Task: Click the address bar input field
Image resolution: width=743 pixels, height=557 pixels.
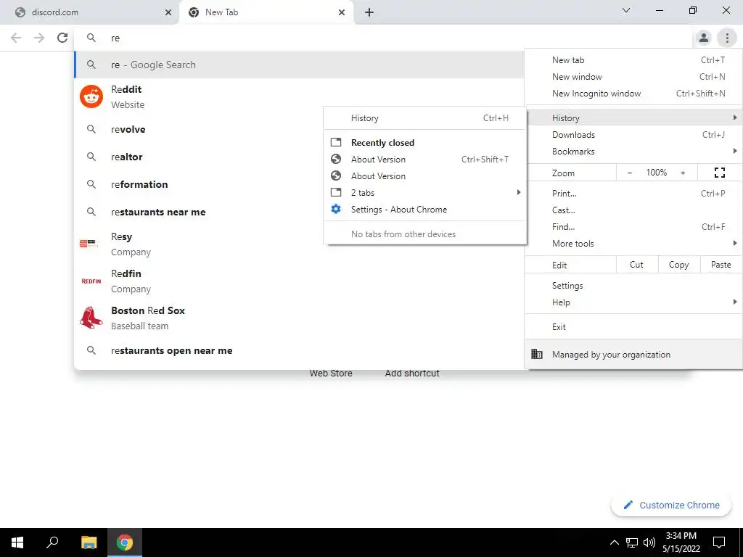Action: pyautogui.click(x=384, y=38)
